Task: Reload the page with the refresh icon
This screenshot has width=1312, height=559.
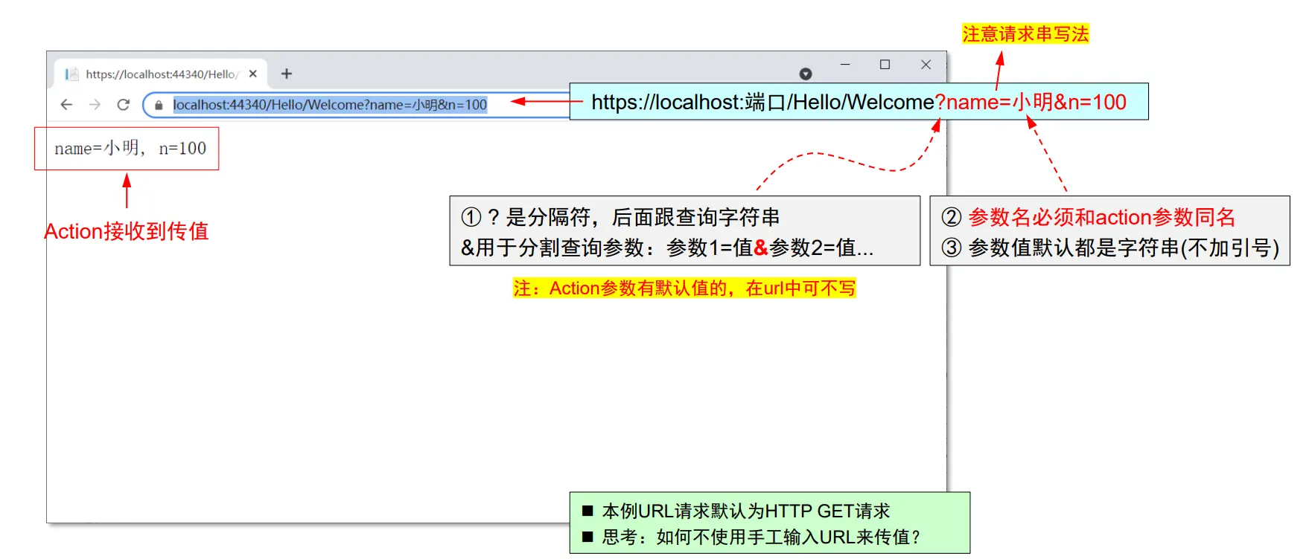Action: point(124,105)
